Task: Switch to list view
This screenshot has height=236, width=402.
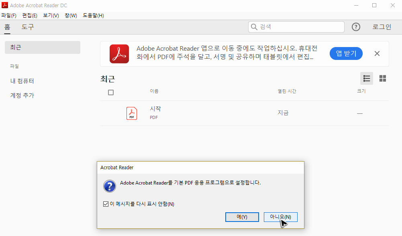Action: click(367, 78)
